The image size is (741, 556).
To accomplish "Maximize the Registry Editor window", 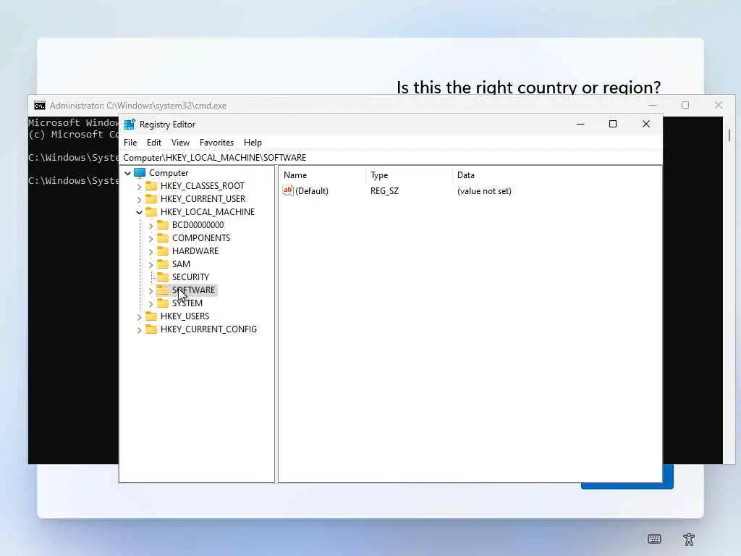I will pos(613,124).
